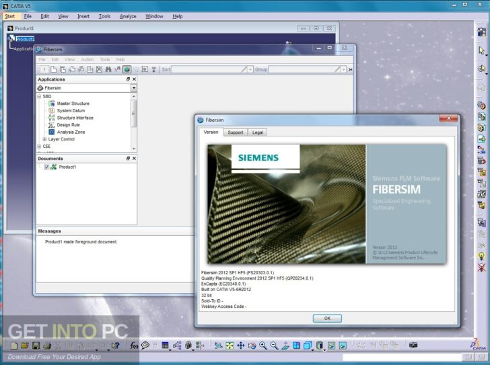Expand the Fibersim toolbar overflow chevron
Image resolution: width=490 pixels, height=365 pixels.
(350, 69)
